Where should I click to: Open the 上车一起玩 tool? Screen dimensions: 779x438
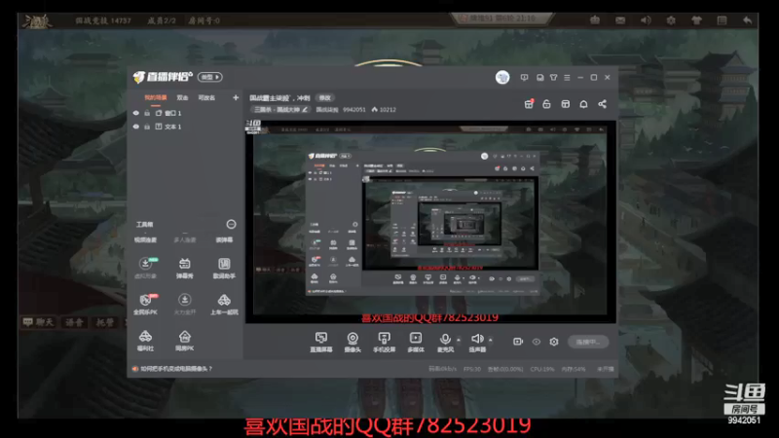[x=224, y=304]
